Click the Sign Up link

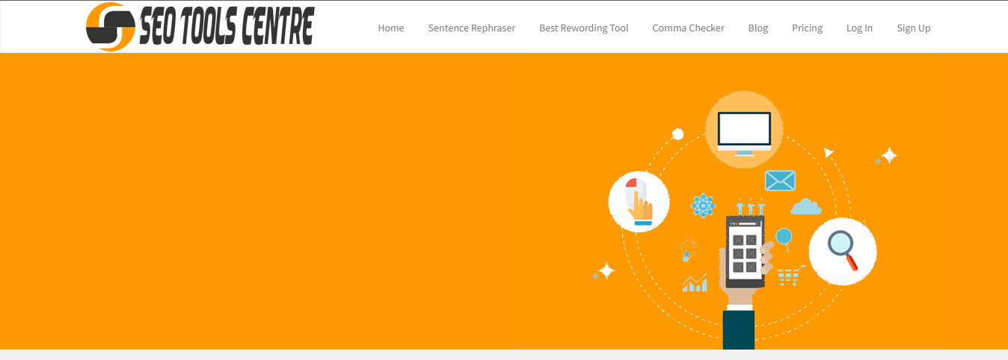pos(914,28)
